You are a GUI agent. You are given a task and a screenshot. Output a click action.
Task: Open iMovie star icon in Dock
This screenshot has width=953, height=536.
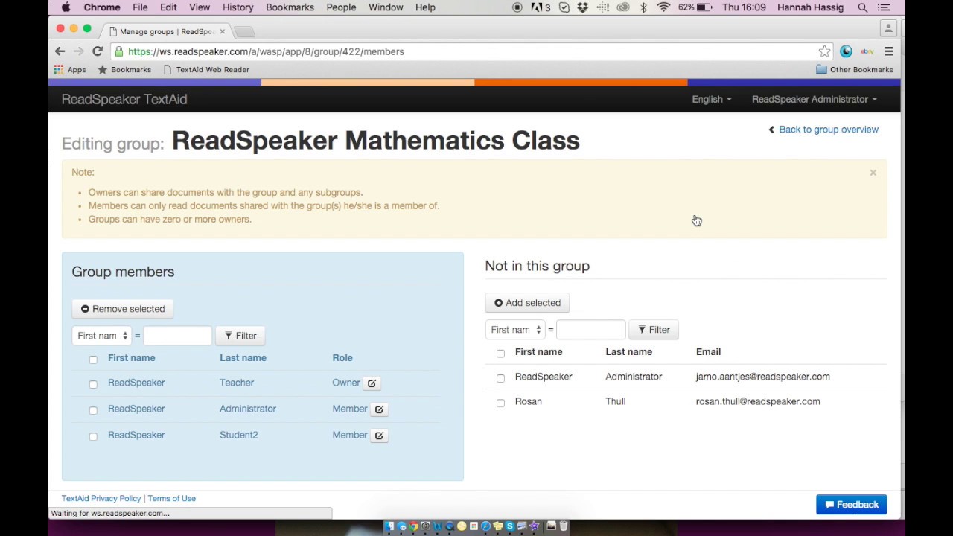[x=534, y=526]
